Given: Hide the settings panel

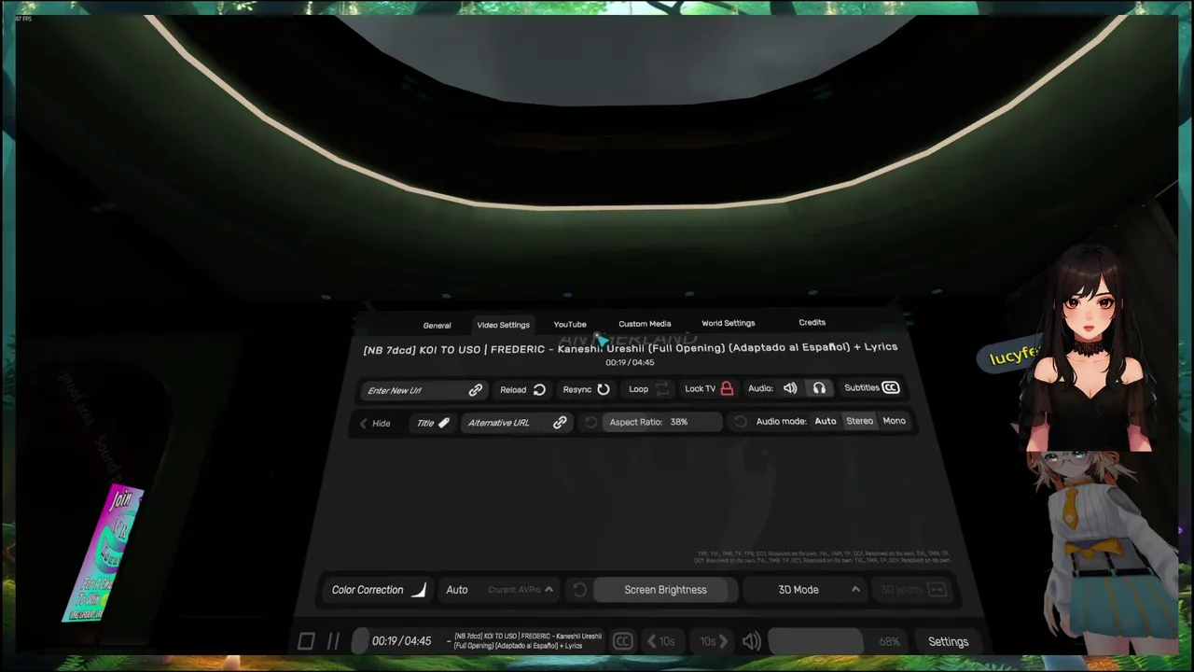Looking at the screenshot, I should coord(375,423).
